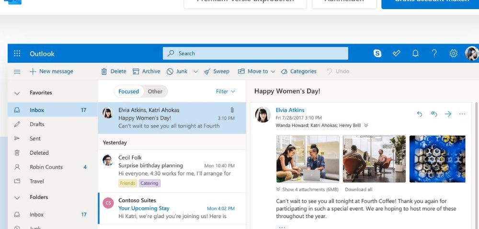479x229 pixels.
Task: Switch to the Other inbox toggle
Action: coord(155,92)
